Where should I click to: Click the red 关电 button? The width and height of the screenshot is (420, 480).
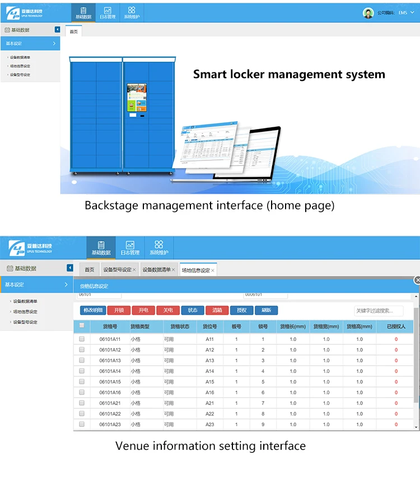click(168, 310)
